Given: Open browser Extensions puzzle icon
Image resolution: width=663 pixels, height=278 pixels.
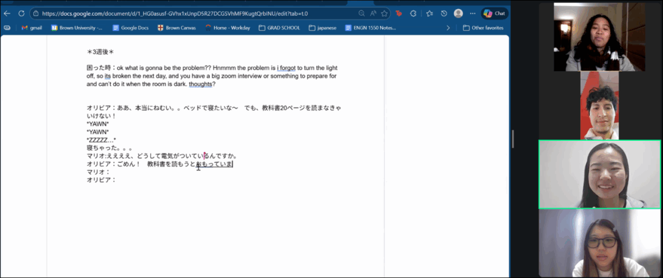Looking at the screenshot, I should [x=414, y=13].
